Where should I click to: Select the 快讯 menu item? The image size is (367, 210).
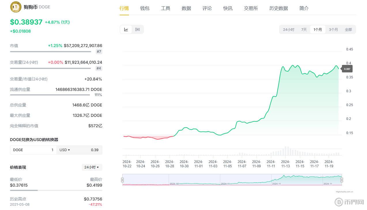coord(227,8)
